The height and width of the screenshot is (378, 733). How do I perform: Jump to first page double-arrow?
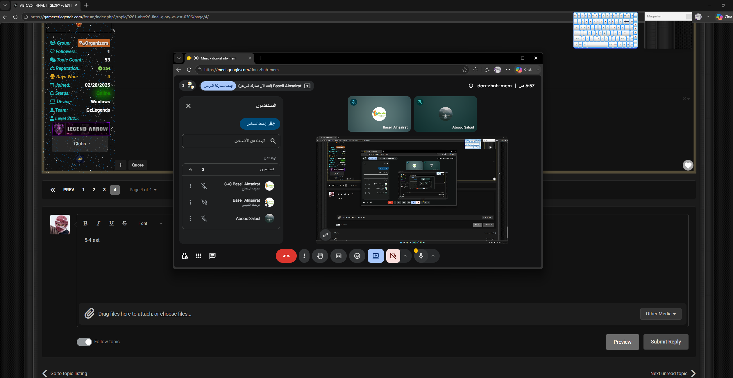point(53,190)
